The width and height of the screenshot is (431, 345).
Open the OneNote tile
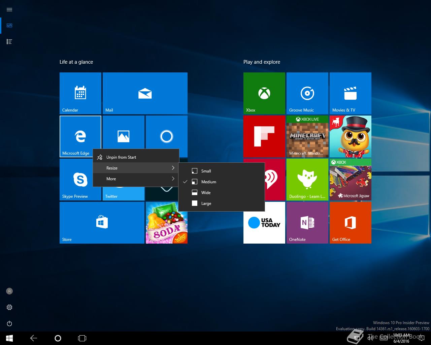coord(307,223)
